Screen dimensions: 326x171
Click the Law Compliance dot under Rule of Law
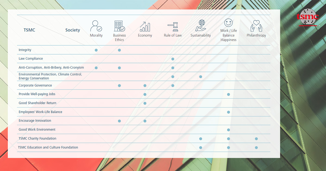pos(173,59)
